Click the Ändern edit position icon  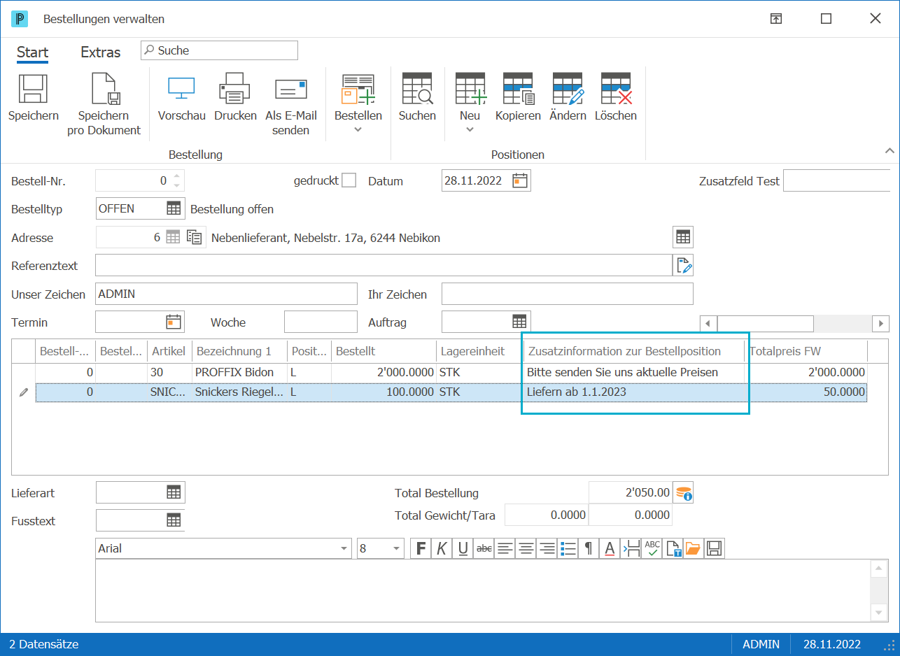tap(568, 88)
